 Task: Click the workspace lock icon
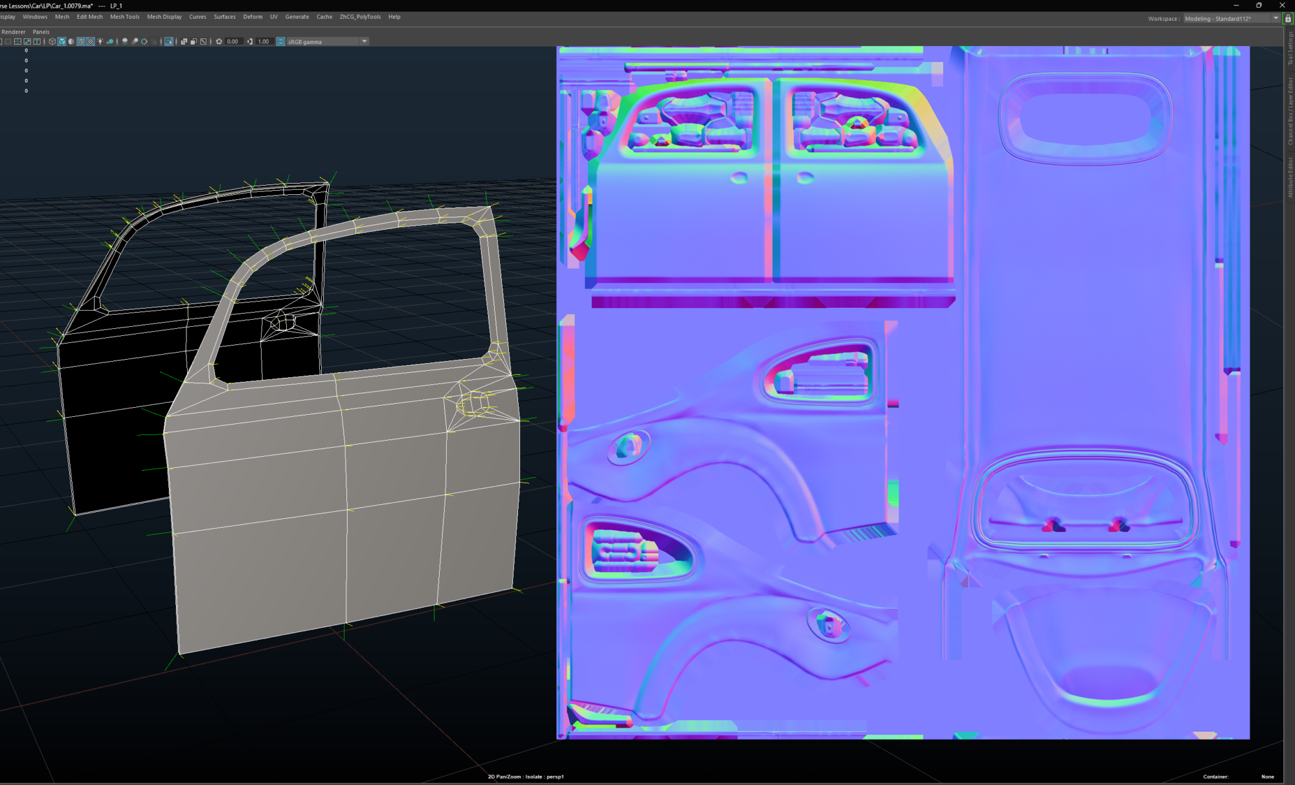pyautogui.click(x=1287, y=18)
